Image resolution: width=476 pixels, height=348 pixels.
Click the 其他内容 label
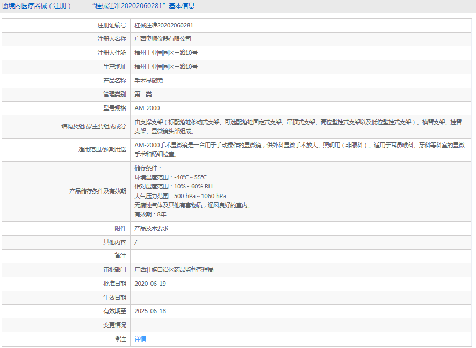tap(114, 242)
